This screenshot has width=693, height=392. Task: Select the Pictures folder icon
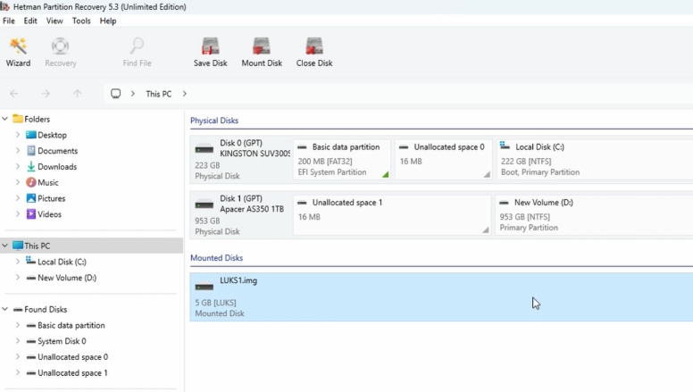tap(31, 198)
